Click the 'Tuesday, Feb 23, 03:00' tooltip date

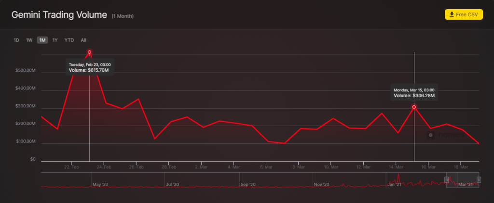[x=90, y=65]
